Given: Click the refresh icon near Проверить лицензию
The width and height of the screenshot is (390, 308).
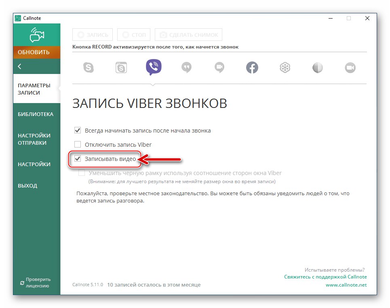Looking at the screenshot, I should (x=22, y=283).
